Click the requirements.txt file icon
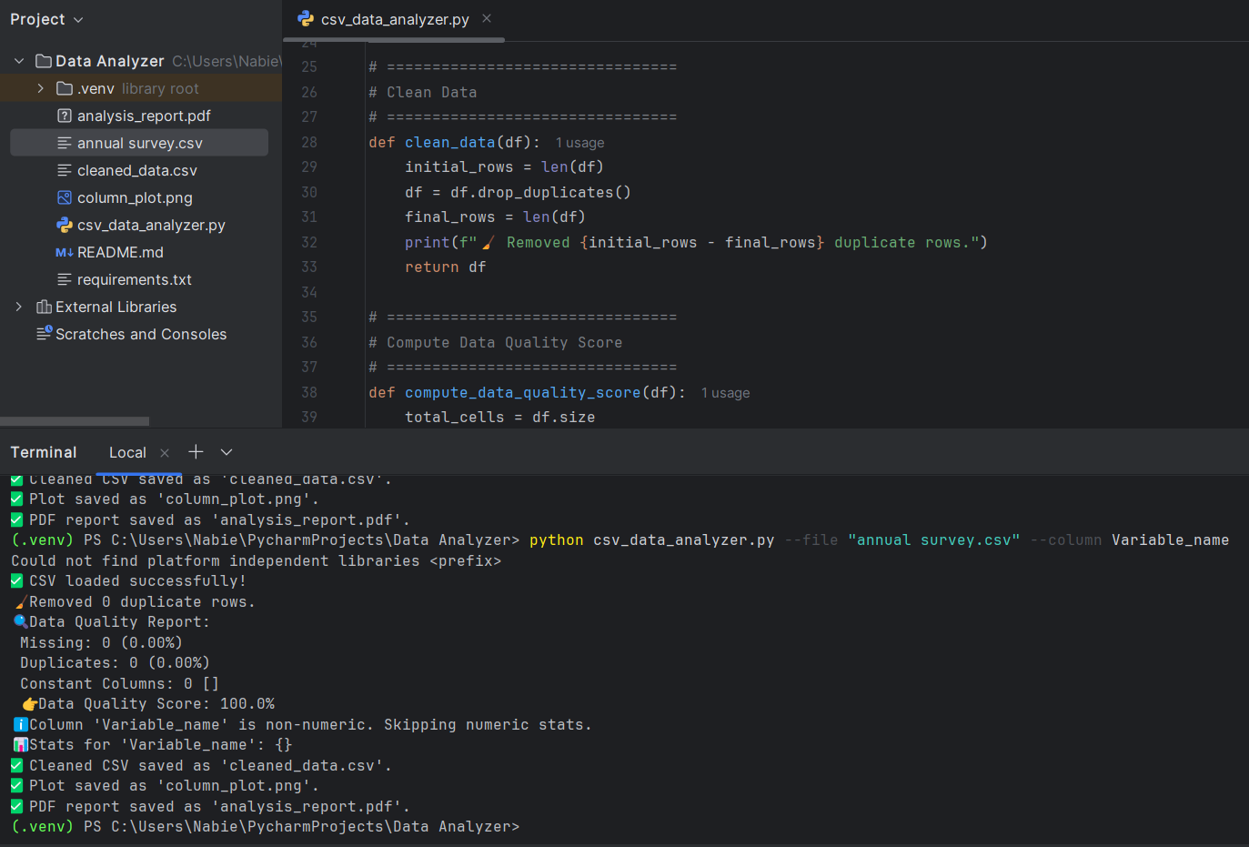Screen dimensions: 1249x847 [65, 279]
